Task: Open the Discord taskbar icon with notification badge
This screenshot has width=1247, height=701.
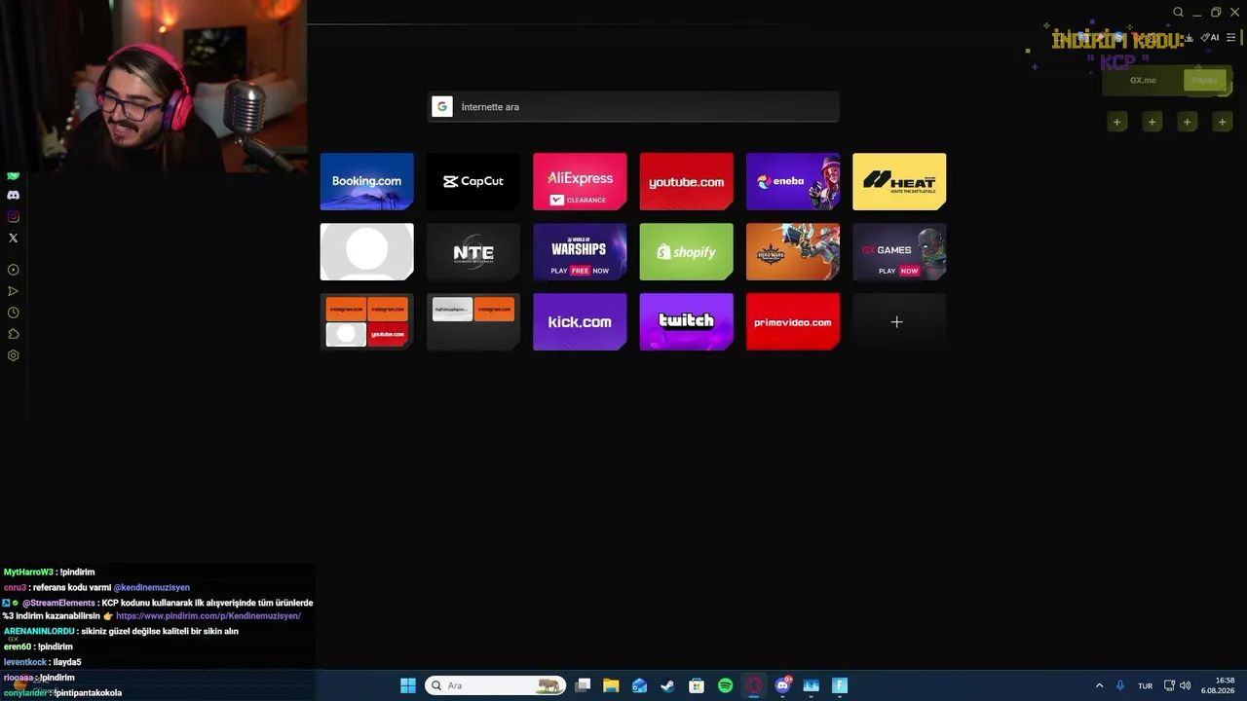Action: 782,685
